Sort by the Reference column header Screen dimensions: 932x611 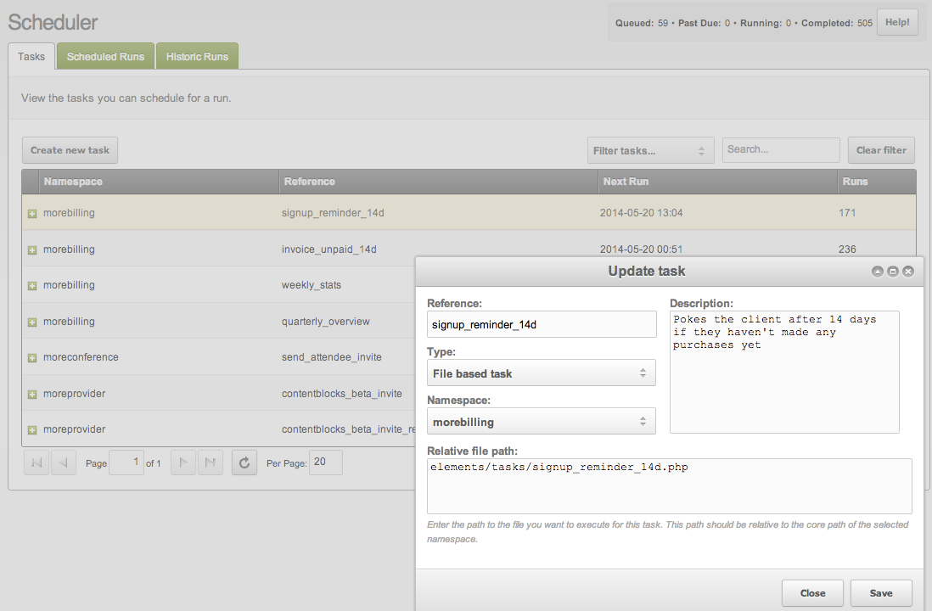439,182
